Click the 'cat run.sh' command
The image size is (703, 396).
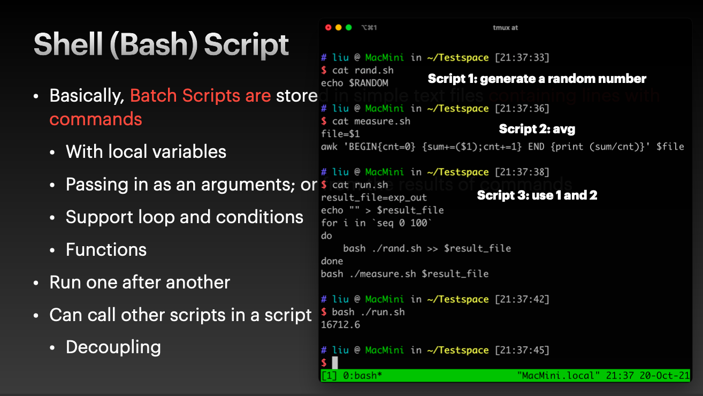[x=360, y=185]
